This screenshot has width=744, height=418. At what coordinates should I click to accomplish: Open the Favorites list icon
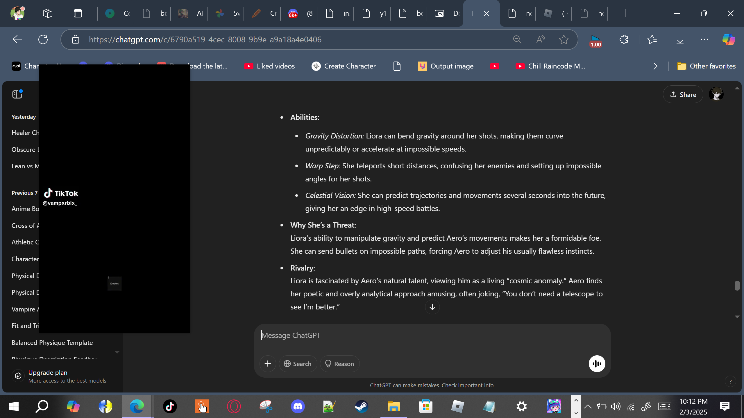(x=652, y=39)
